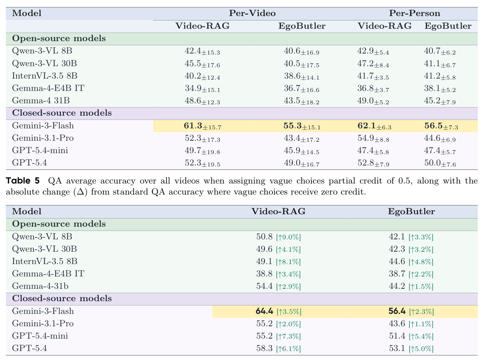Viewport: 484px width, 362px height.
Task: Click the Video-RAG header in bottom table
Action: [278, 212]
